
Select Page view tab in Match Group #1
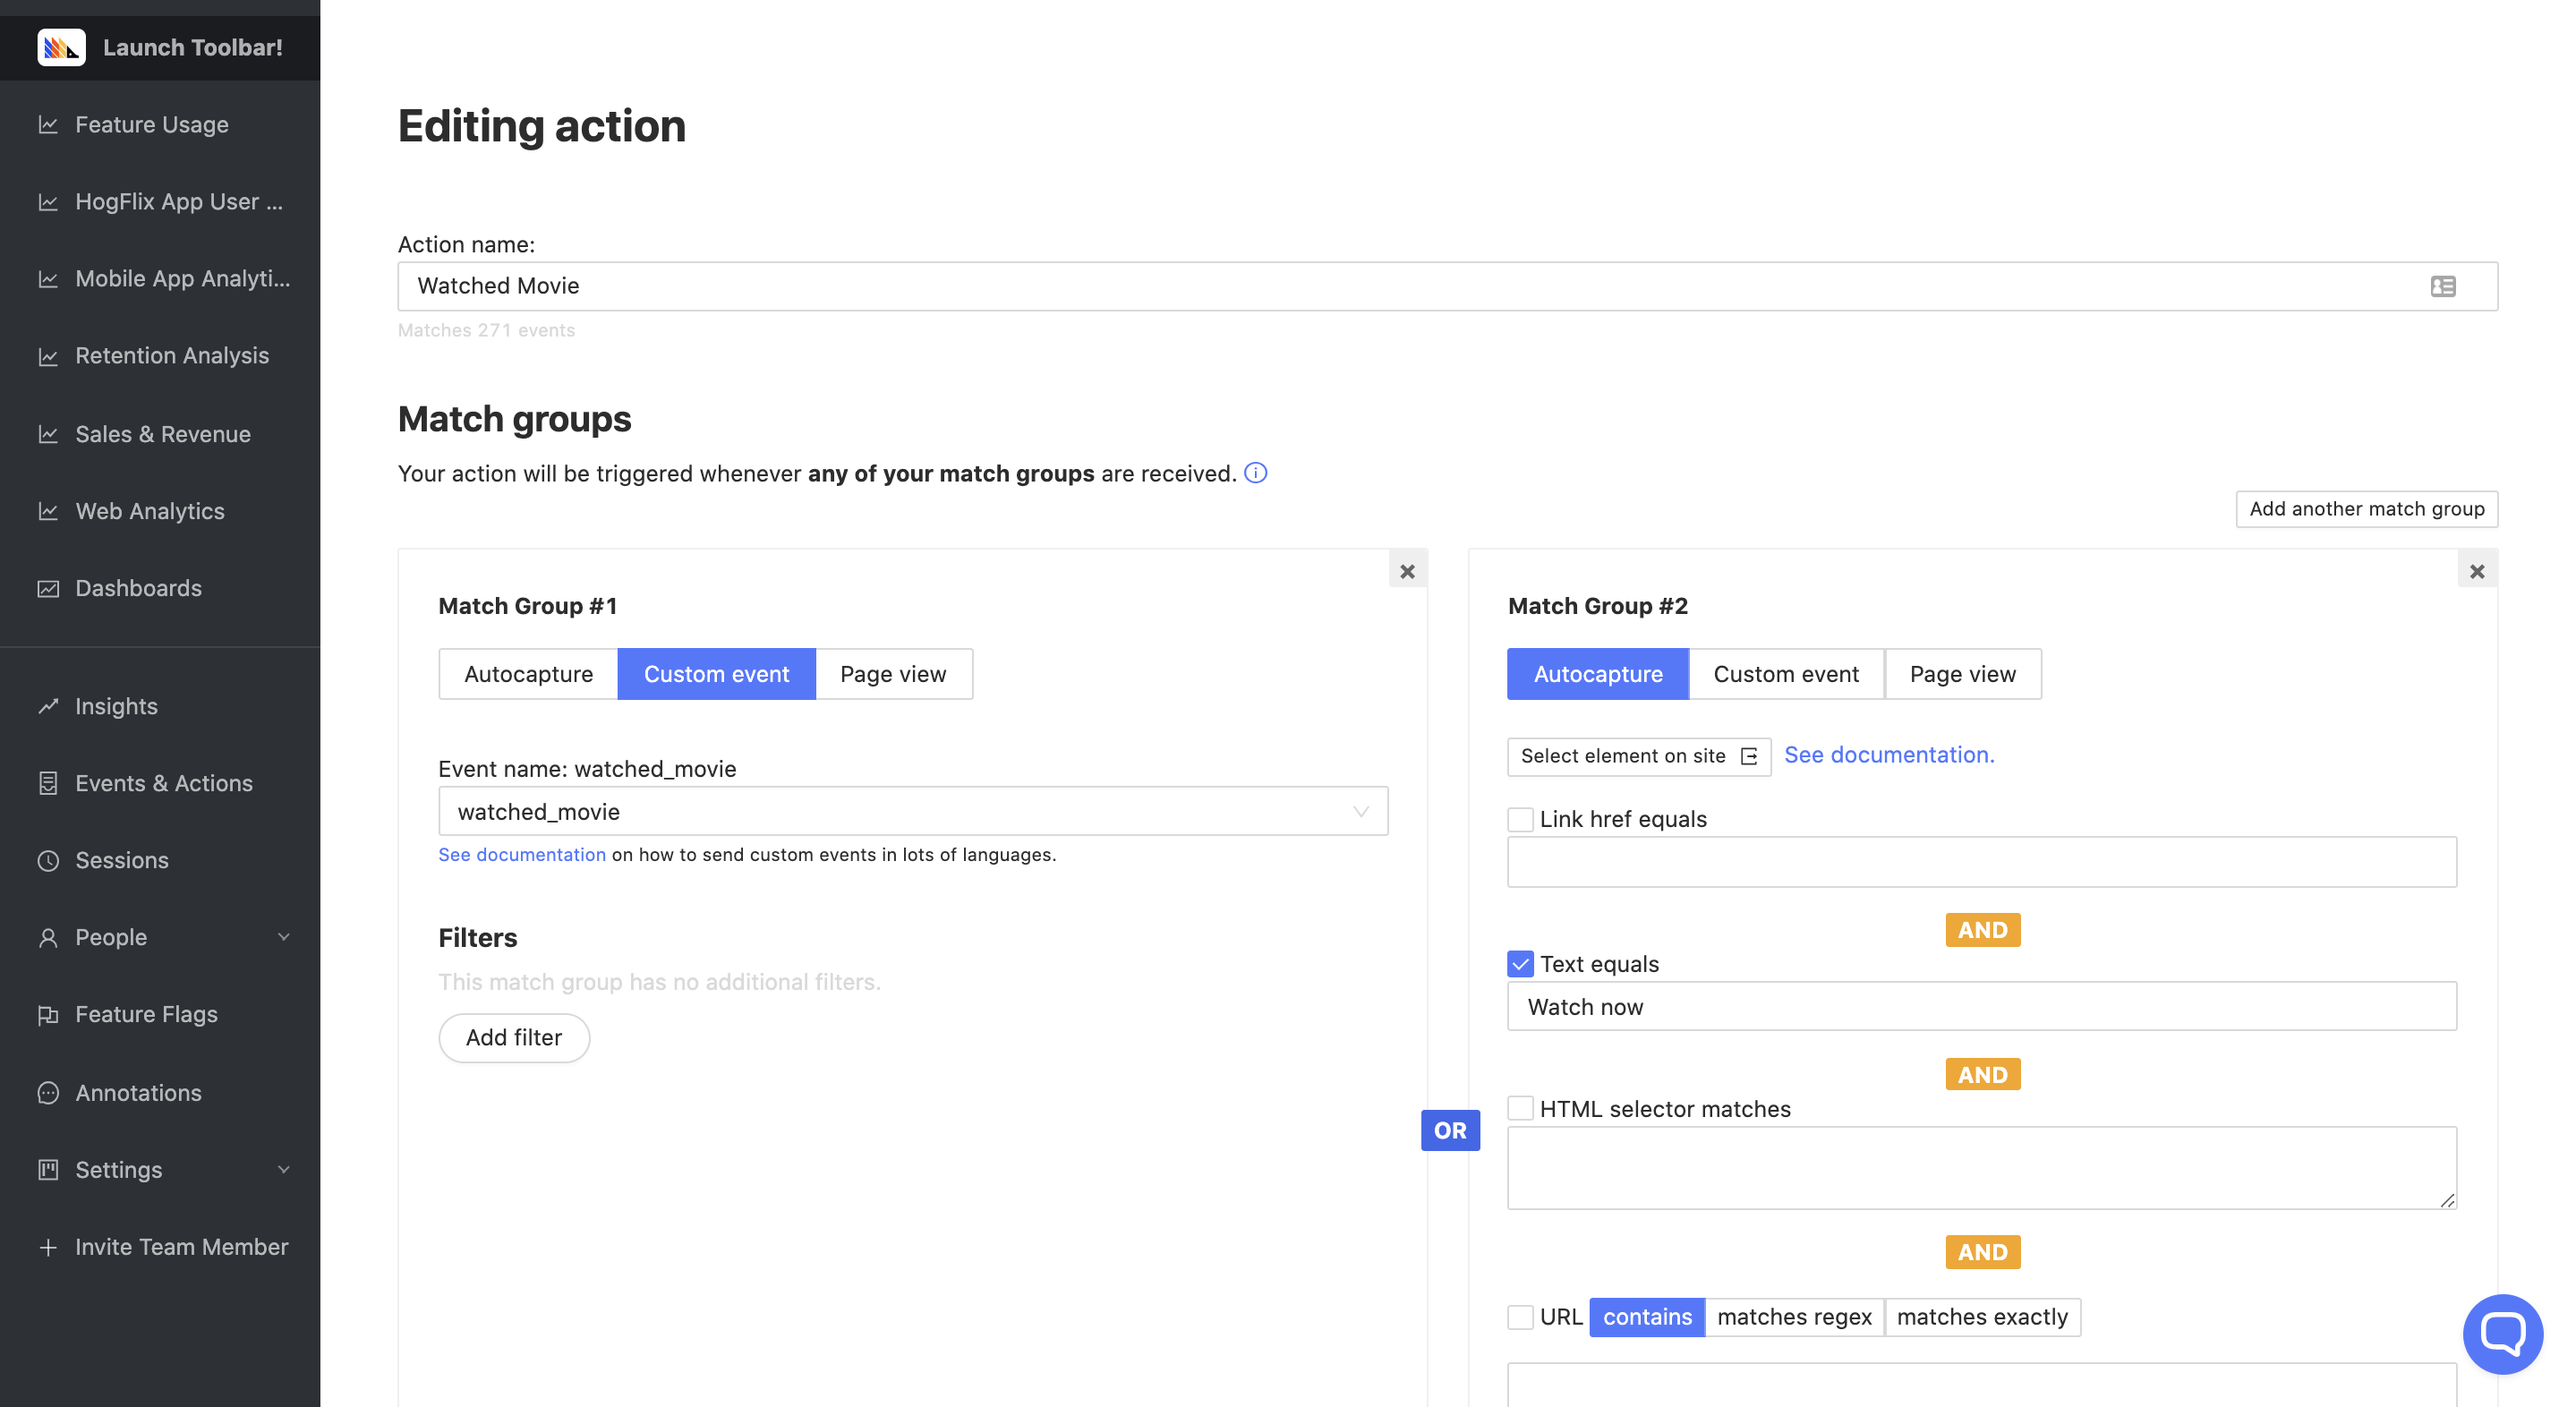(893, 674)
